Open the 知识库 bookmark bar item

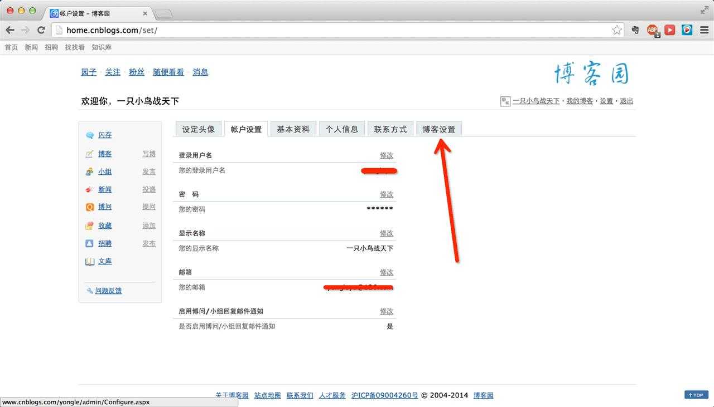pos(102,47)
